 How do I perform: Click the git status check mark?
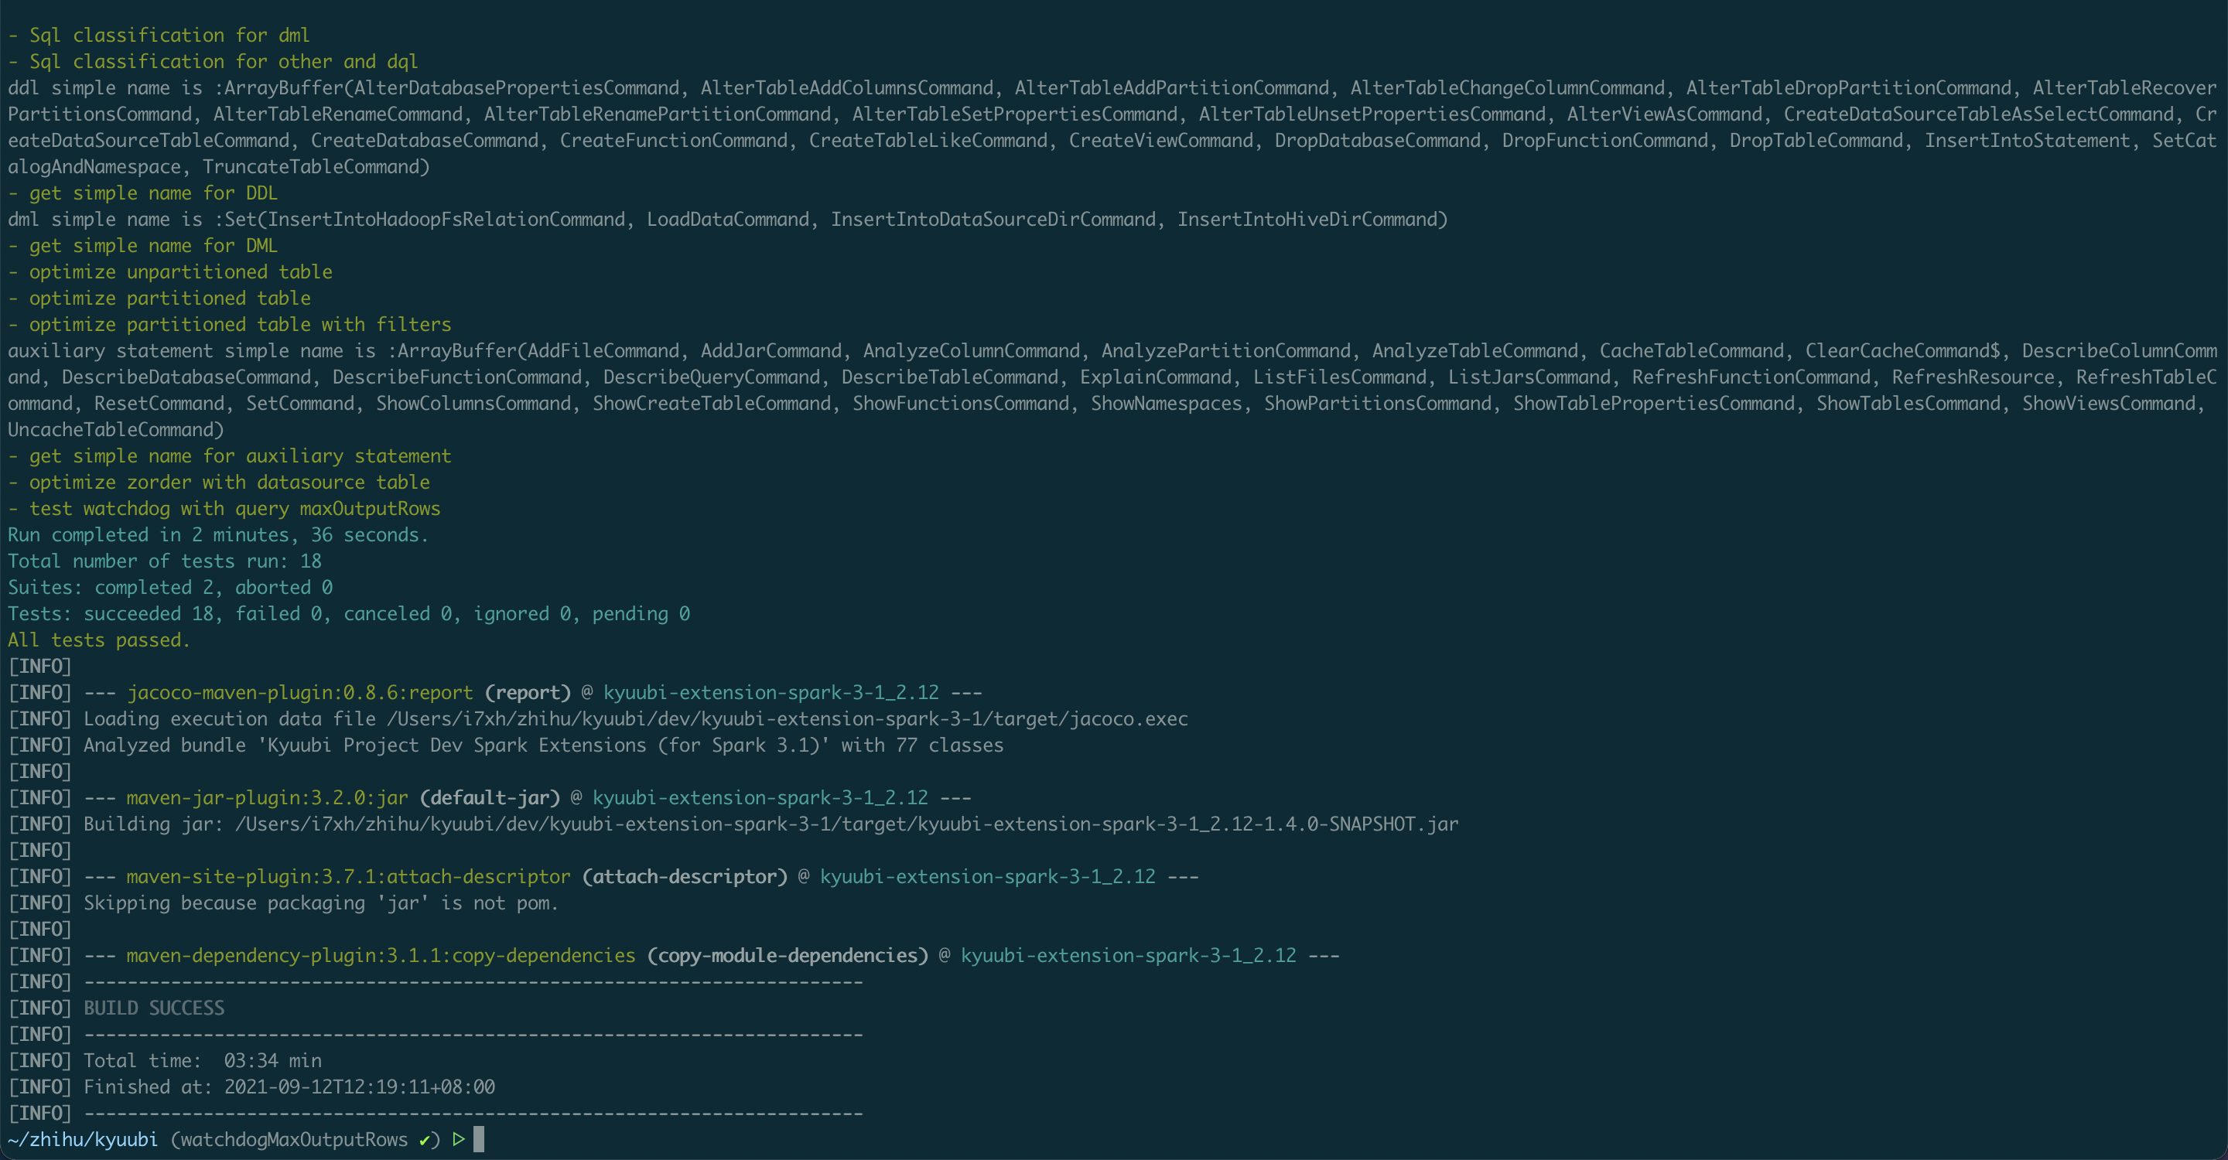(x=425, y=1139)
